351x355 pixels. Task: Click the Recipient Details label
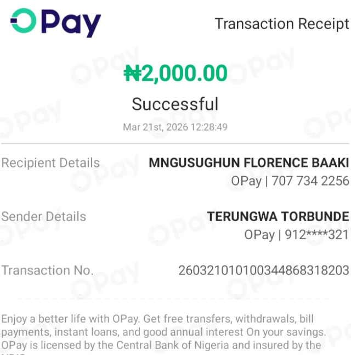pos(50,163)
